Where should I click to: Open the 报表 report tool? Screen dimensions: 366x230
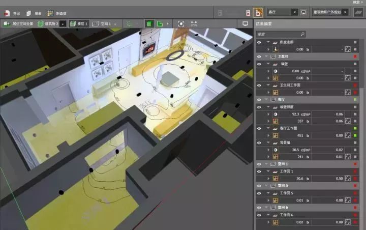[x=28, y=13]
